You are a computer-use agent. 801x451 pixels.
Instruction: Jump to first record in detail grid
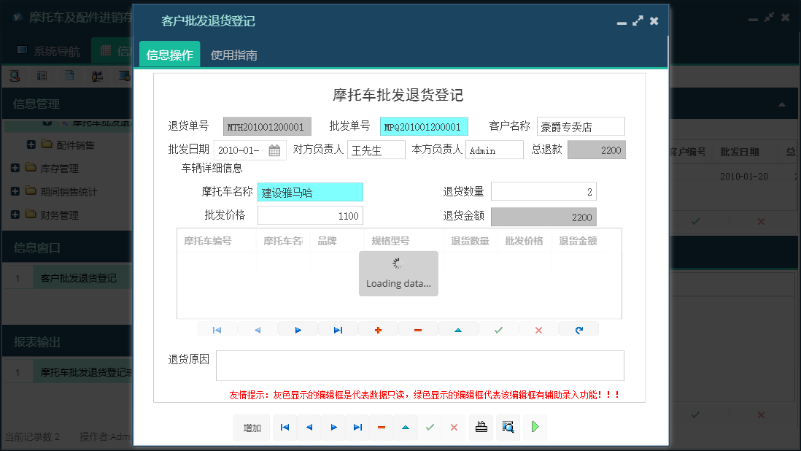point(217,329)
